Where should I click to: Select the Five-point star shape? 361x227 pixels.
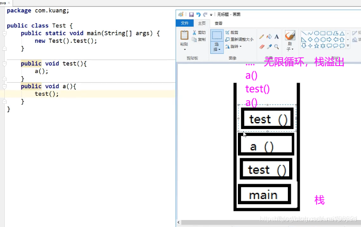tap(317, 46)
